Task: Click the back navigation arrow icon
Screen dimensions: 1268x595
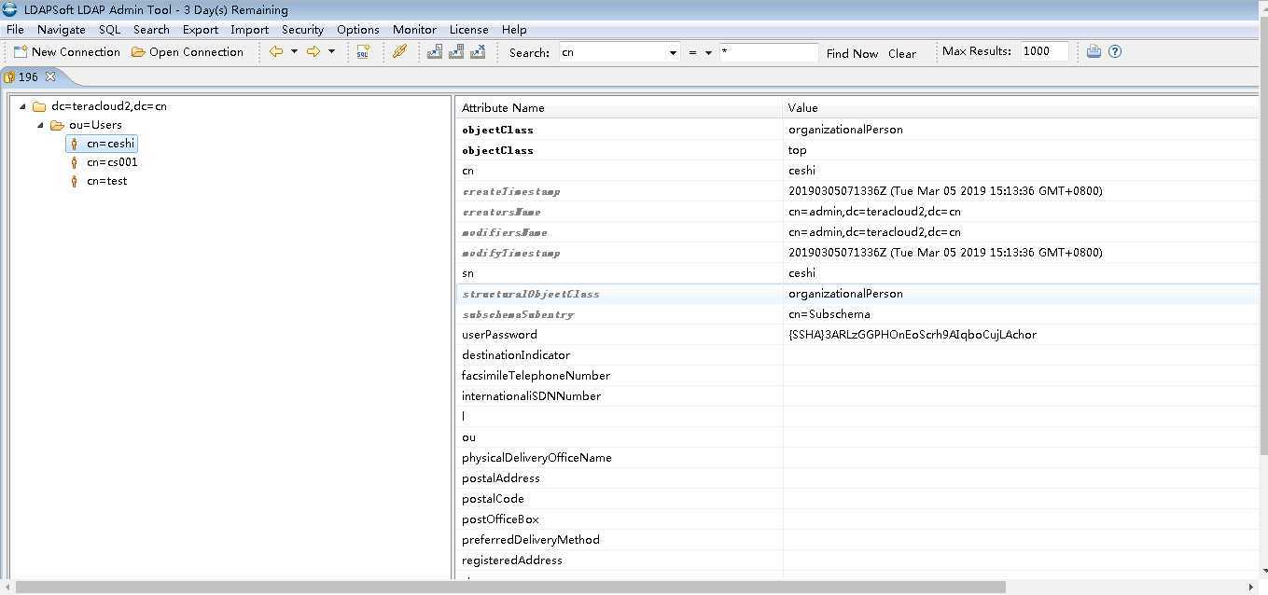Action: click(x=276, y=52)
